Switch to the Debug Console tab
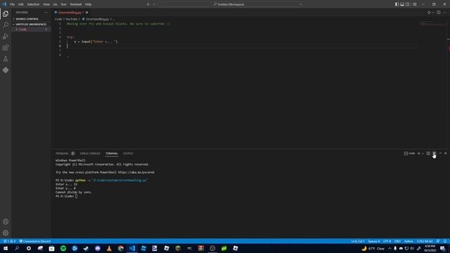The width and height of the screenshot is (450, 253). [90, 153]
